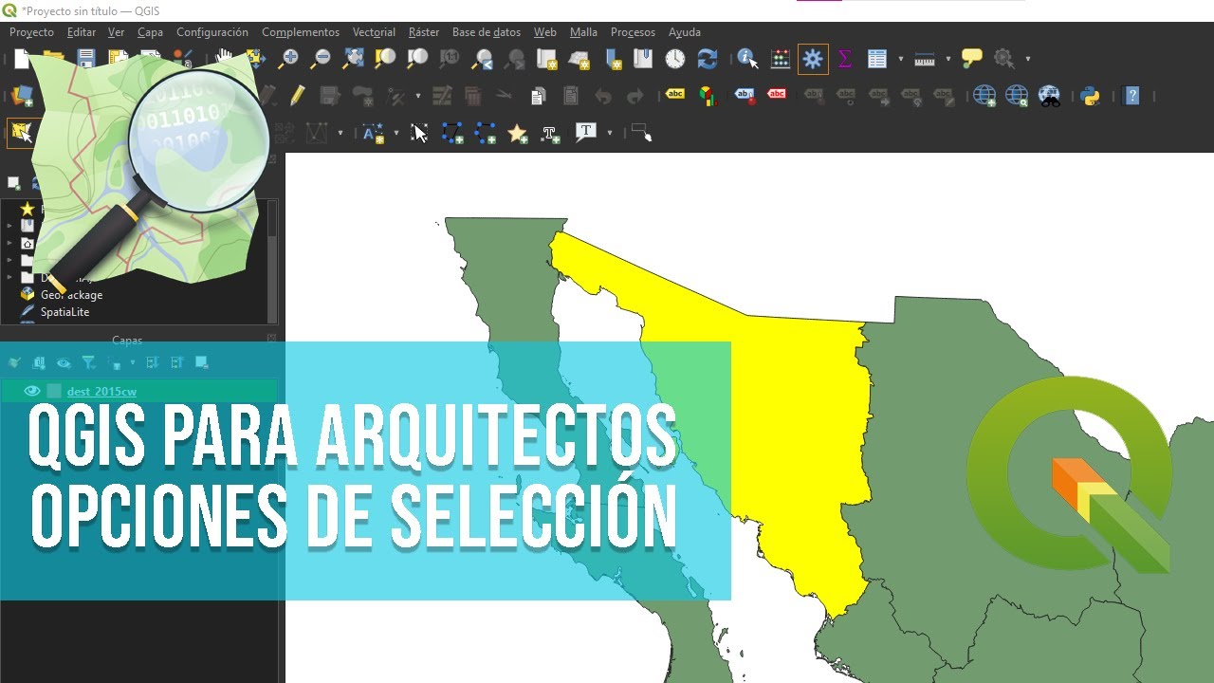Click the Copy Features icon
Viewport: 1214px width, 683px height.
(539, 96)
